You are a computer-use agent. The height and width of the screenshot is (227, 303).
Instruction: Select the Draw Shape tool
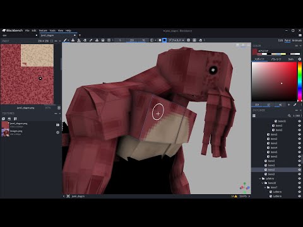(x=97, y=40)
